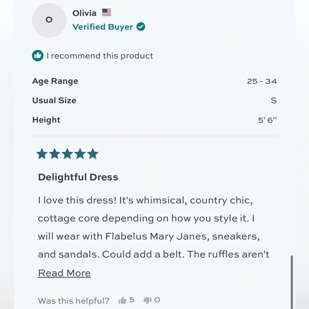Click the Verified Buyer label

coord(103,27)
